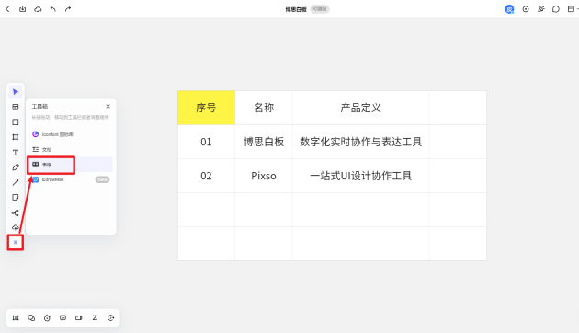Image resolution: width=579 pixels, height=333 pixels.
Task: Select the 一站式UI设计协作工具 cell
Action: 361,176
